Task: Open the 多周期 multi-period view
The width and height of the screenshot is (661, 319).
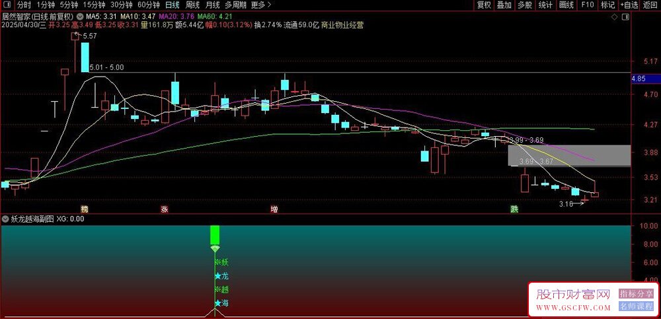Action: coord(235,5)
